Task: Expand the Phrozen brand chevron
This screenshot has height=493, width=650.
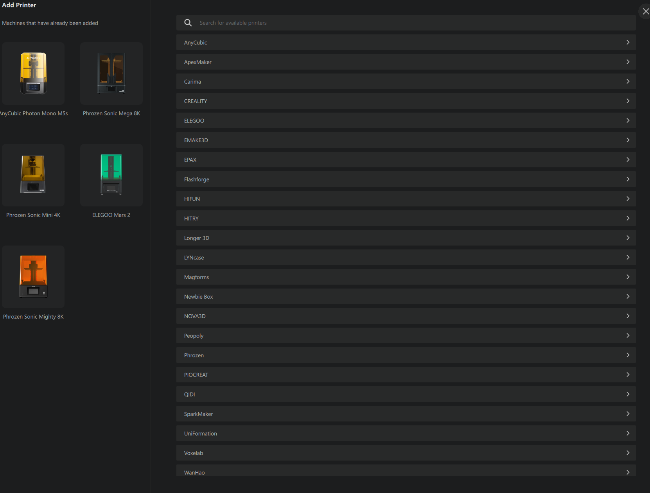Action: (x=628, y=355)
